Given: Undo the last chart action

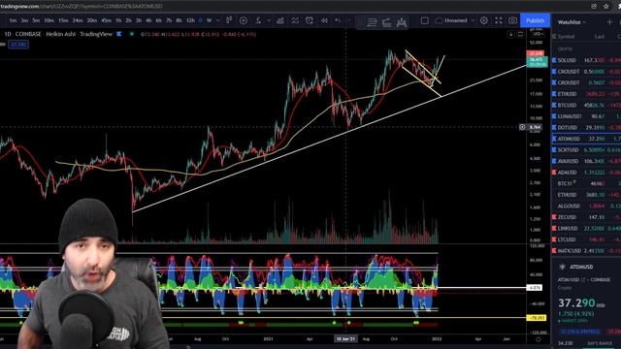Looking at the screenshot, I should (338, 20).
